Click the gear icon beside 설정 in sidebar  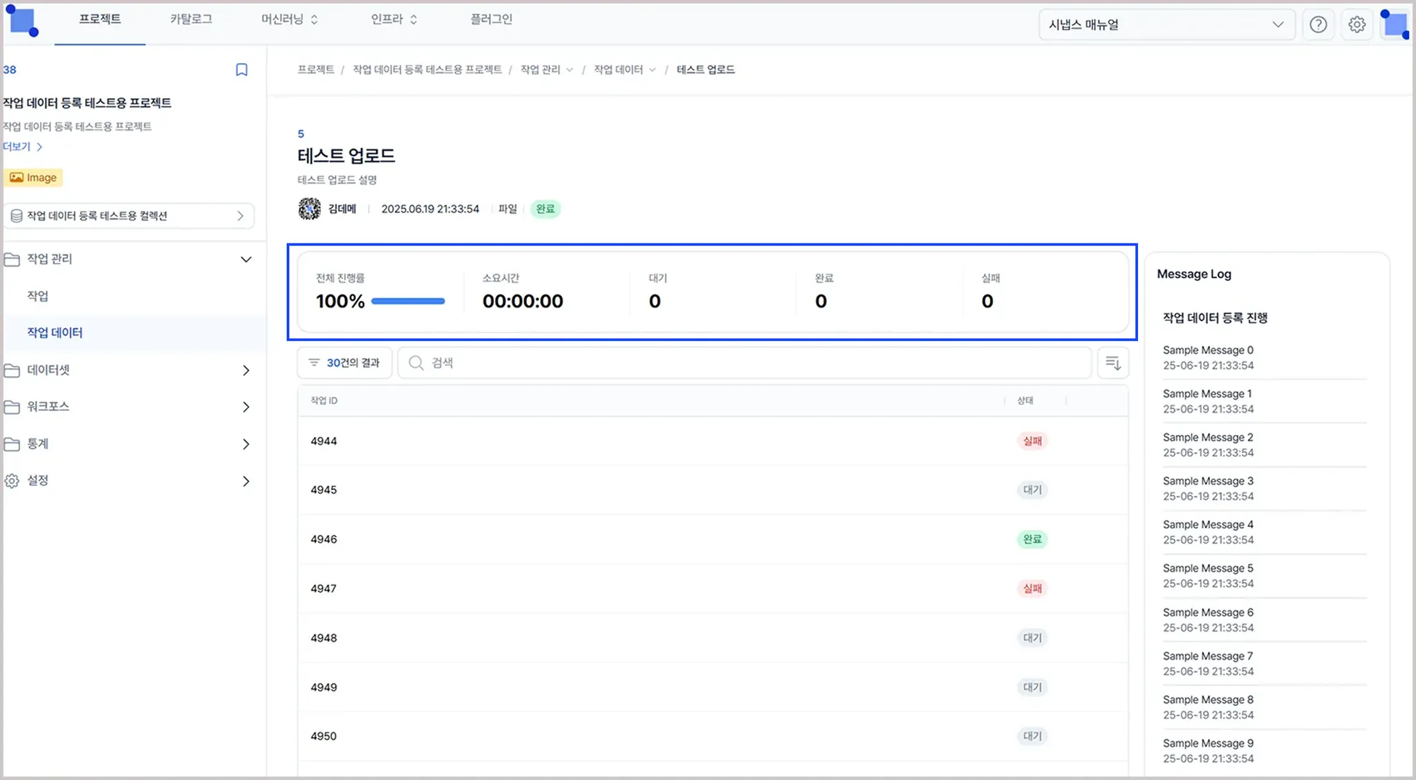(12, 481)
